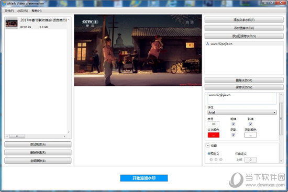Image resolution: width=288 pixels, height=192 pixels.
Task: Select the first preset position radio
Action: point(211,160)
